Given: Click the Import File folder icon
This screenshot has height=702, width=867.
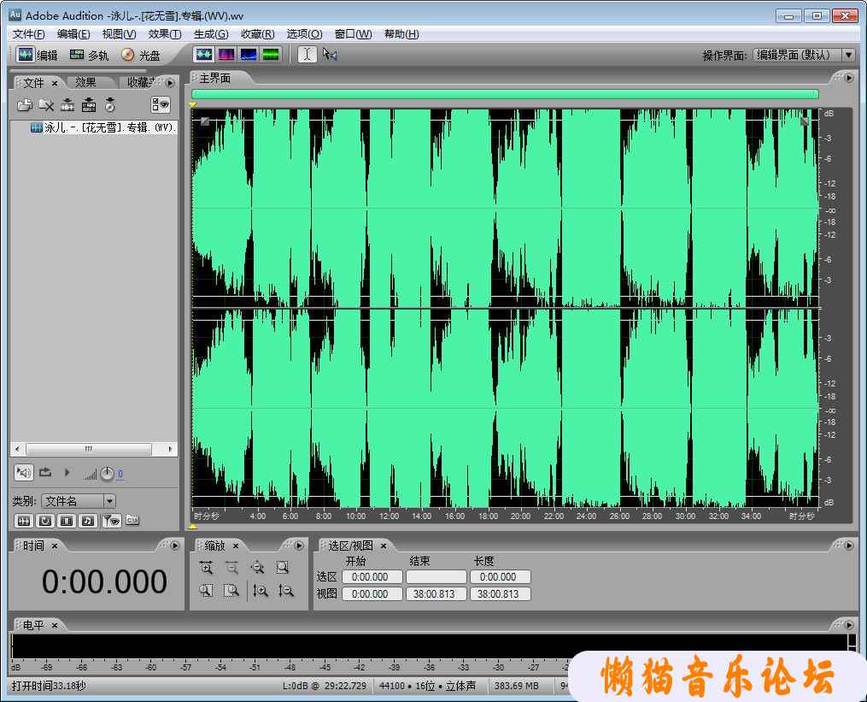Looking at the screenshot, I should click(24, 104).
